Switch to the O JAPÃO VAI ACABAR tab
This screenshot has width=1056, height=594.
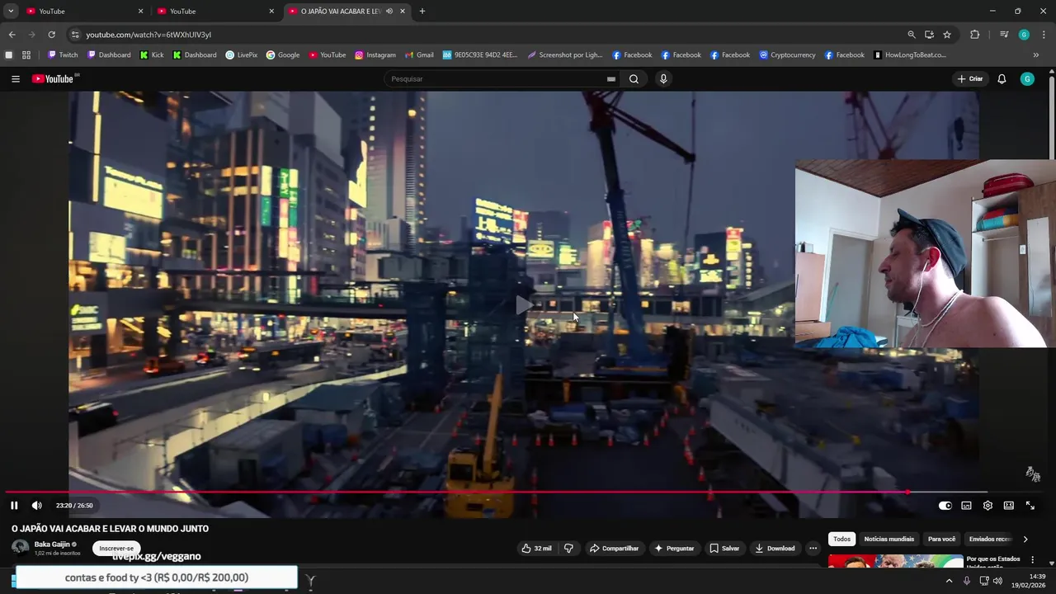coord(346,12)
